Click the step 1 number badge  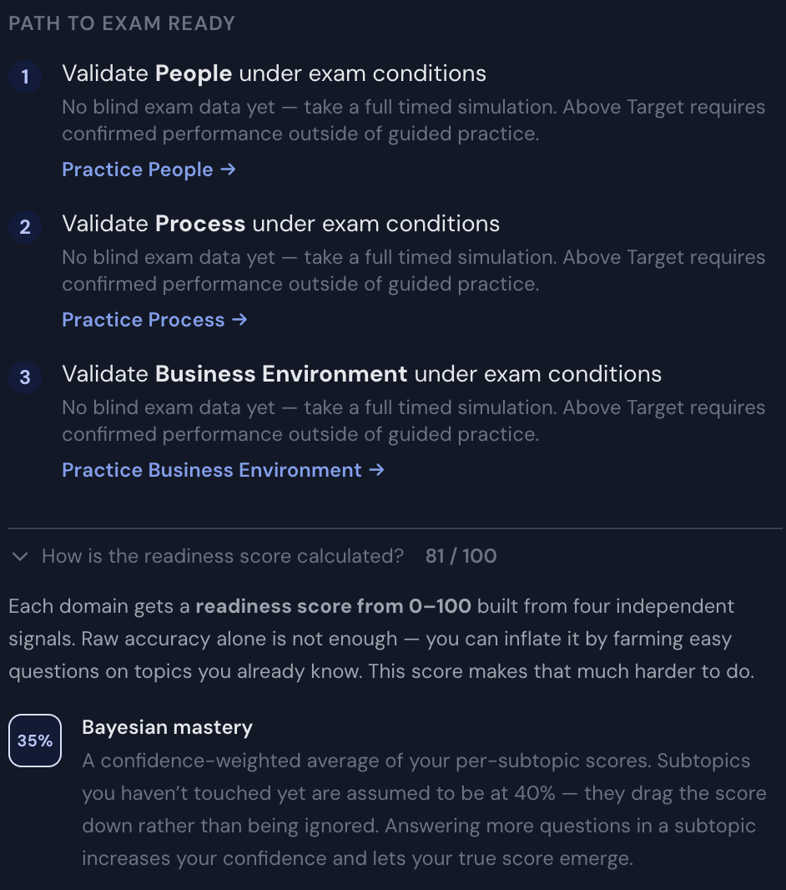[25, 77]
